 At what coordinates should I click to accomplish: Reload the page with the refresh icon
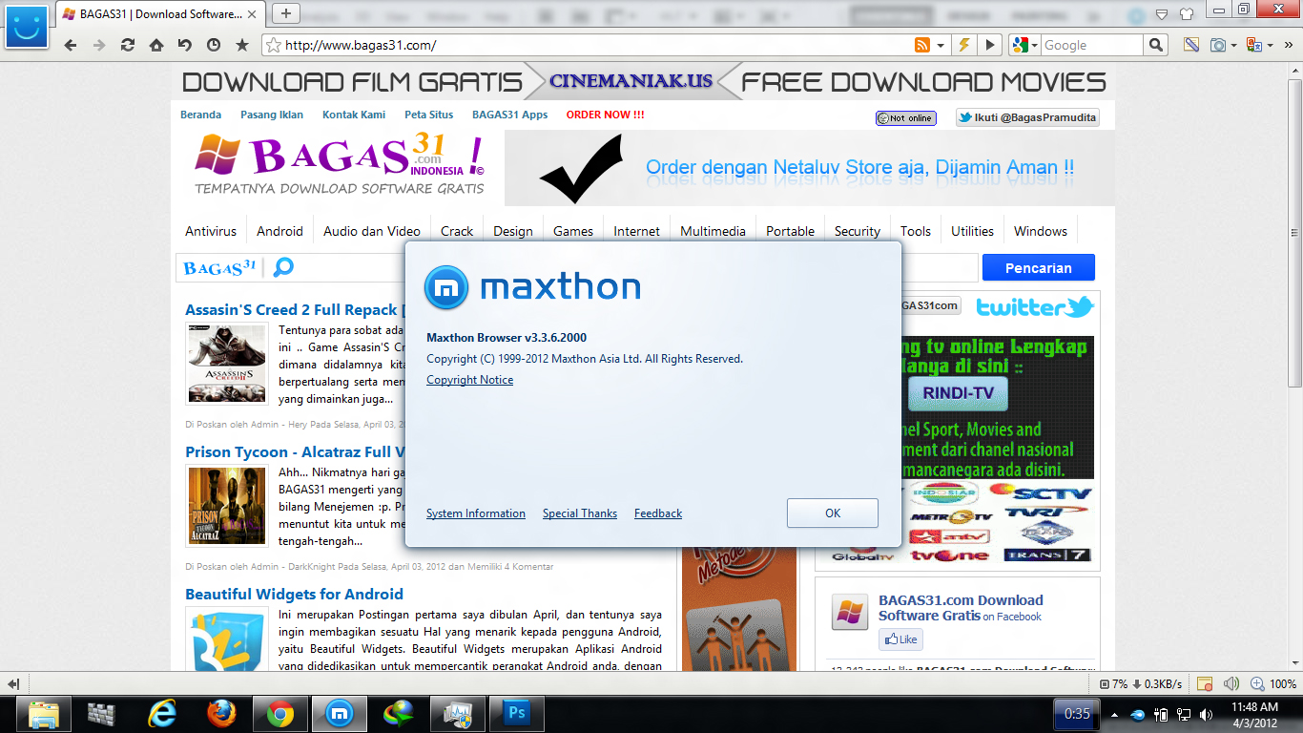[127, 45]
